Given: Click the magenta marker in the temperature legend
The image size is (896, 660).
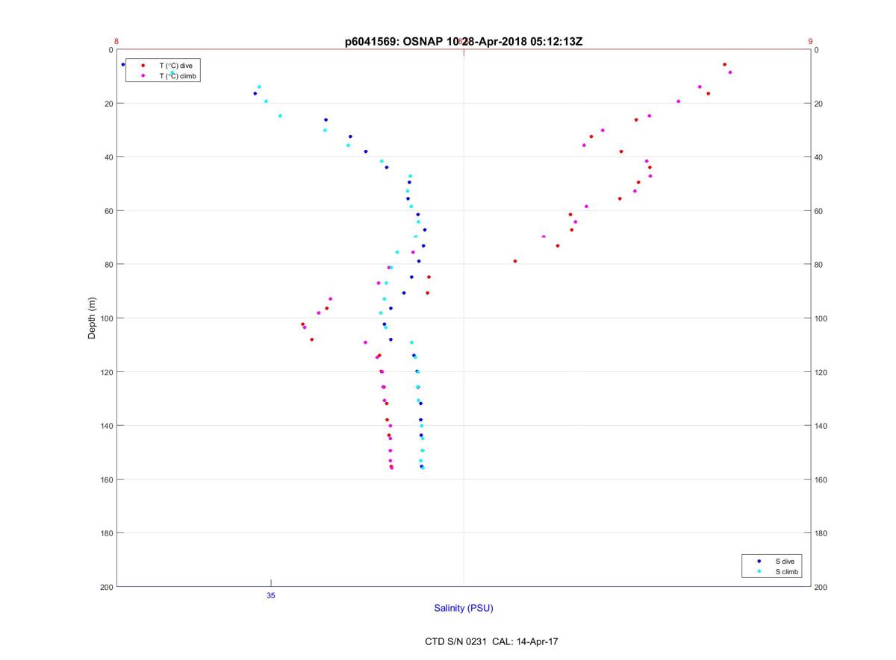Looking at the screenshot, I should 143,76.
